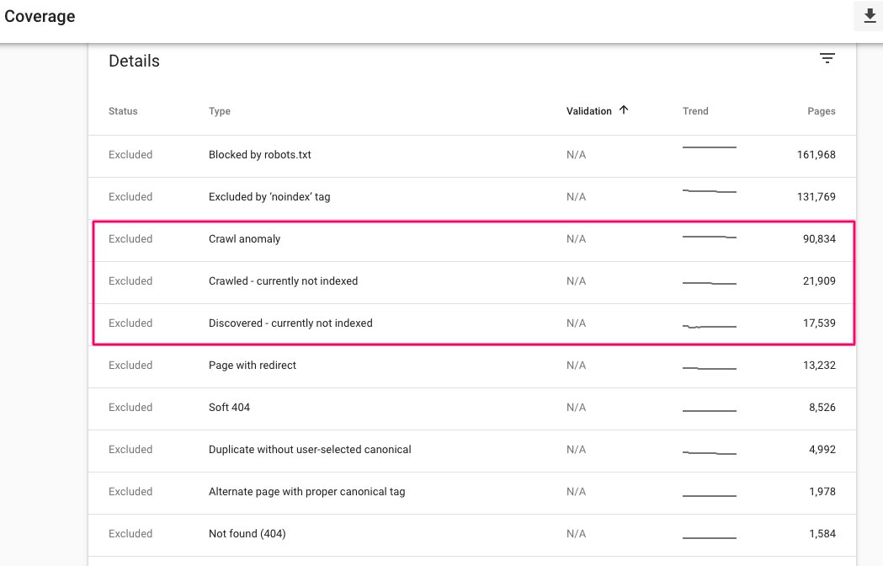Click trend sparkline for Soft 404
Image resolution: width=883 pixels, height=566 pixels.
tap(709, 411)
